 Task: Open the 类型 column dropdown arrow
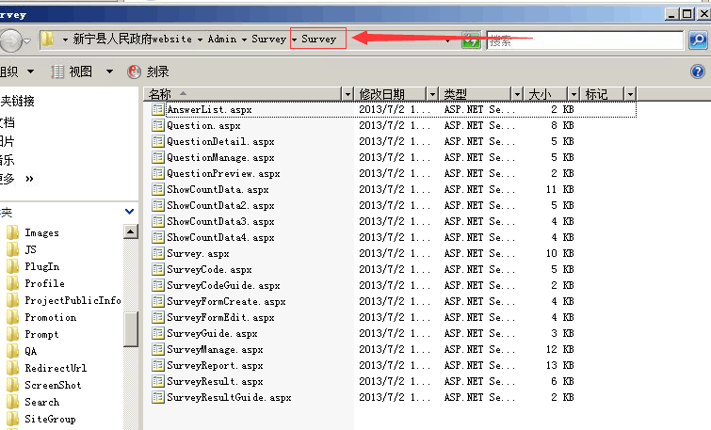tap(516, 94)
